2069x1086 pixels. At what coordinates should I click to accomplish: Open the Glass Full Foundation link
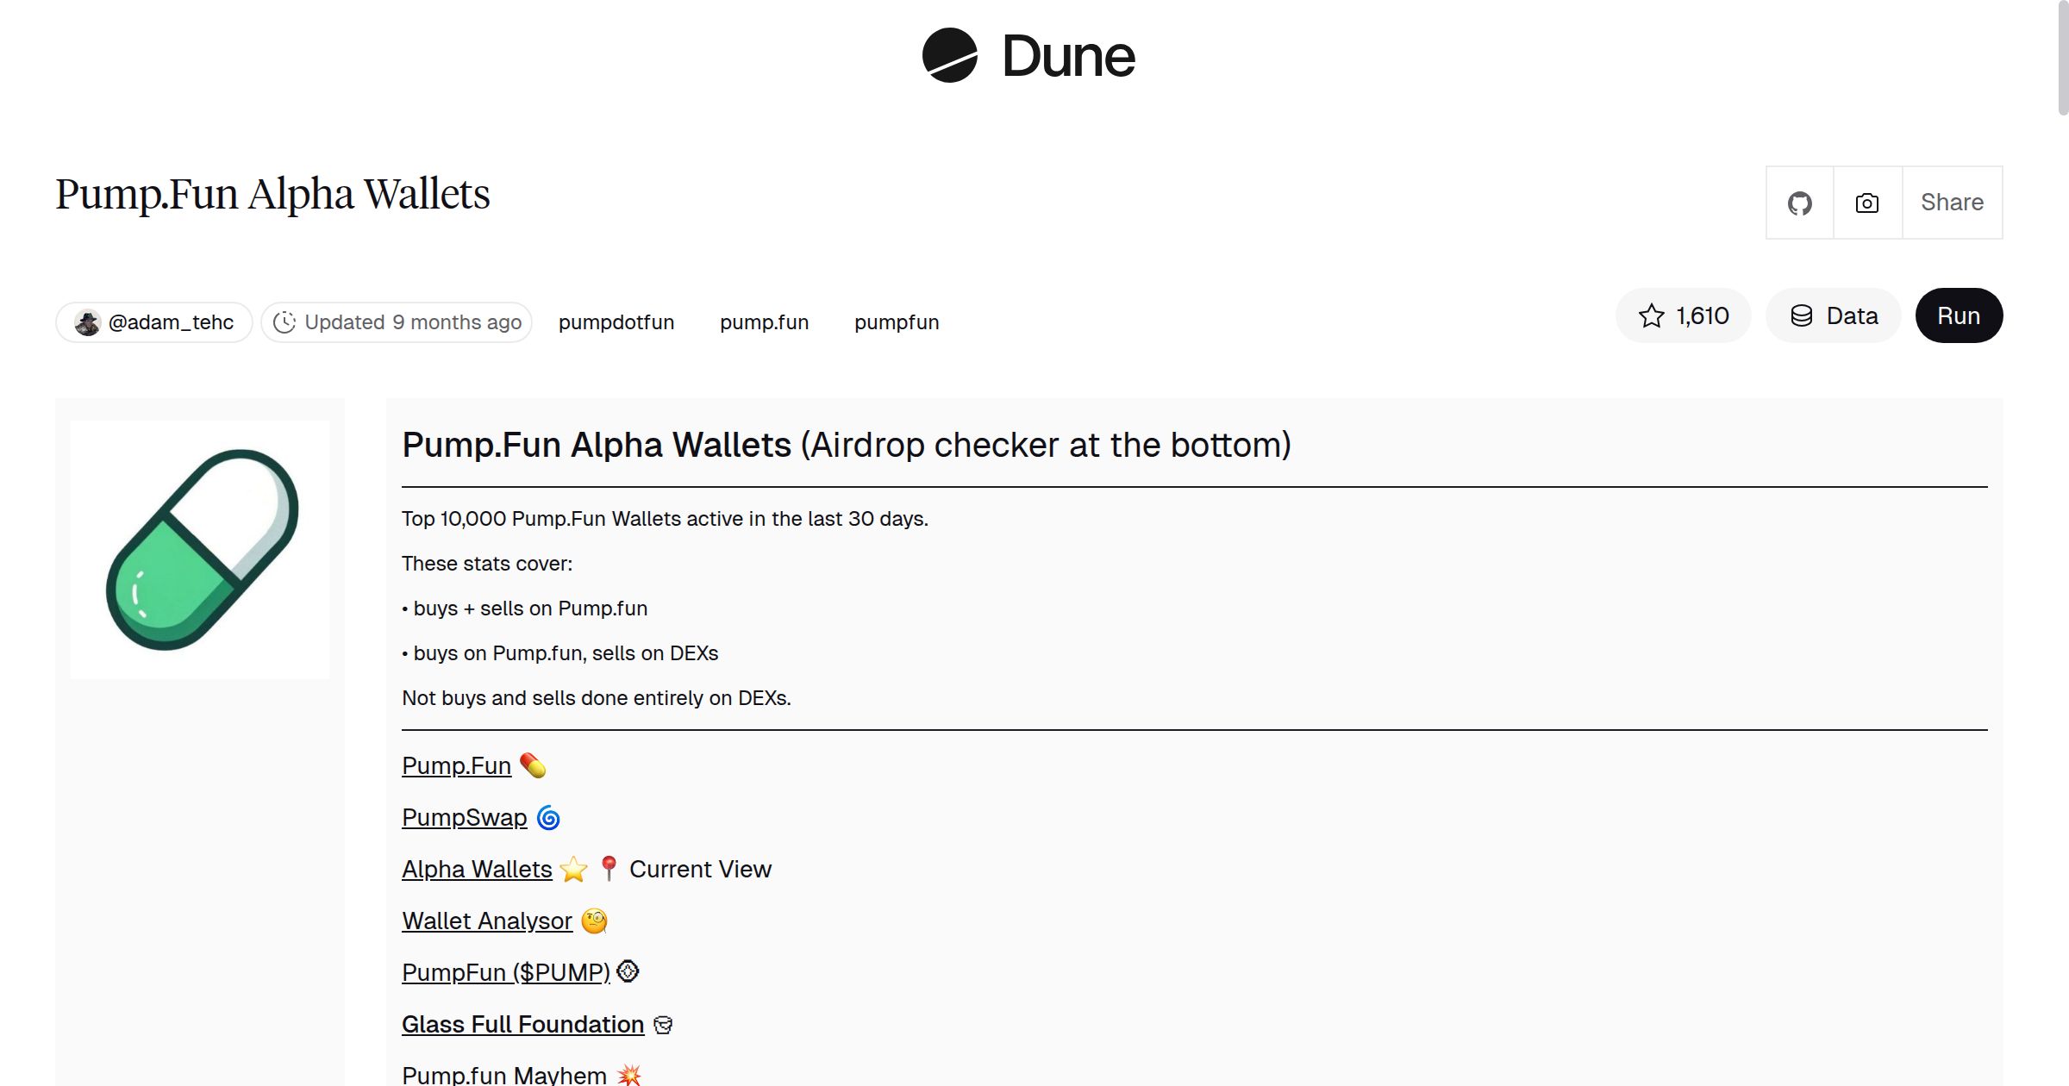coord(522,1024)
